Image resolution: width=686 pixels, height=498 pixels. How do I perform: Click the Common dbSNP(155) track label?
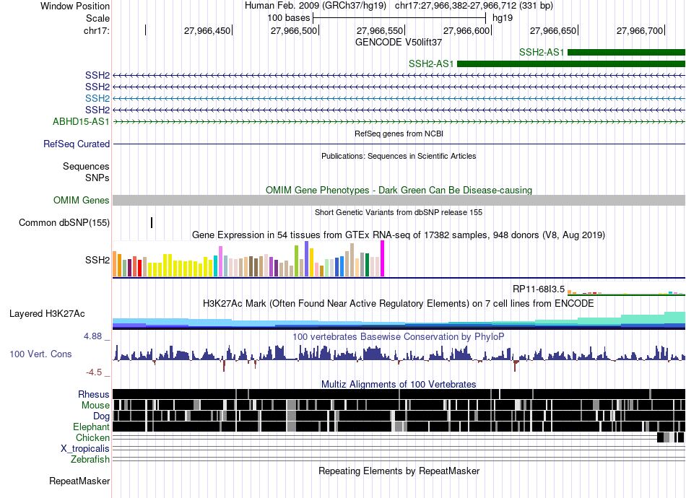[x=64, y=222]
